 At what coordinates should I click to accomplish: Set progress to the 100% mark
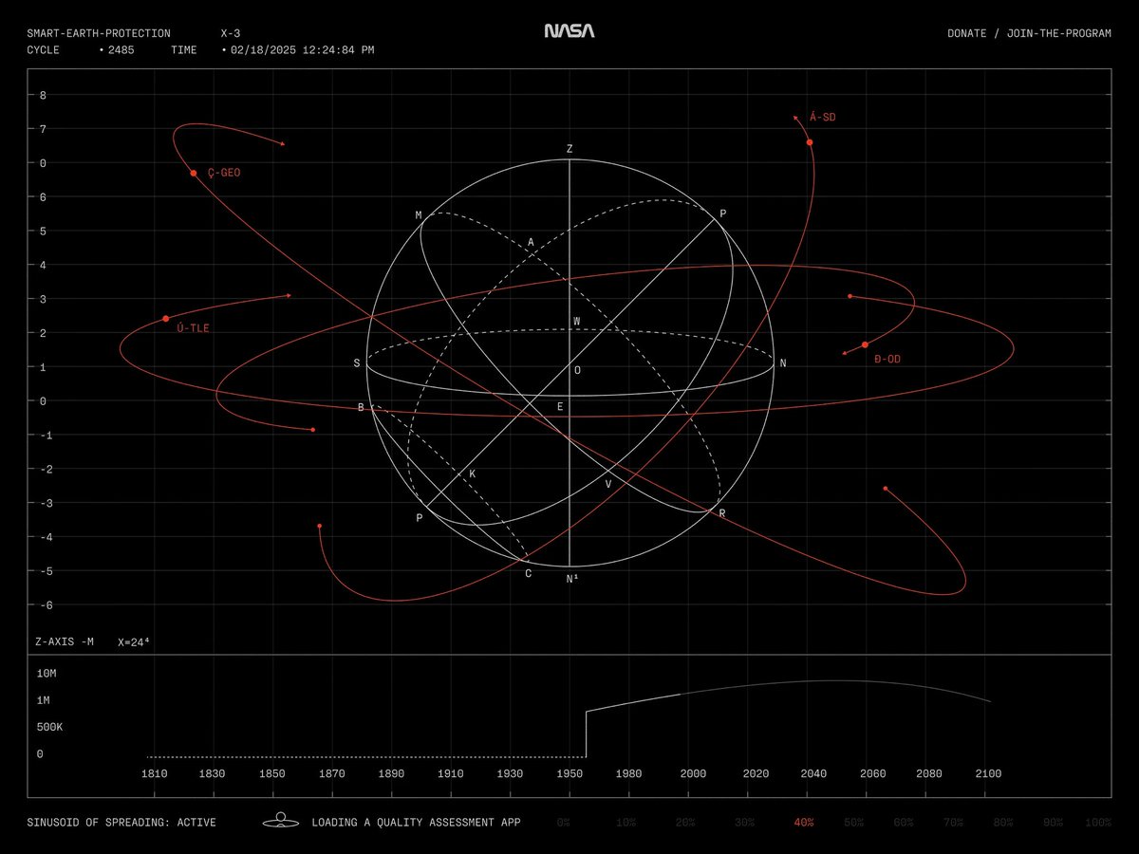pos(1097,822)
